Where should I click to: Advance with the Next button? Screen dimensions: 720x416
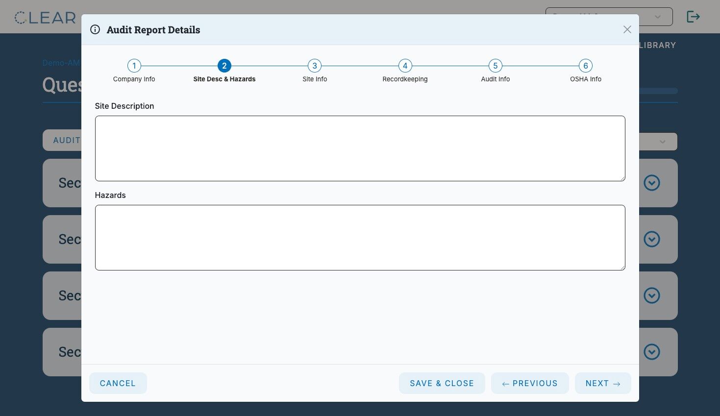tap(603, 383)
